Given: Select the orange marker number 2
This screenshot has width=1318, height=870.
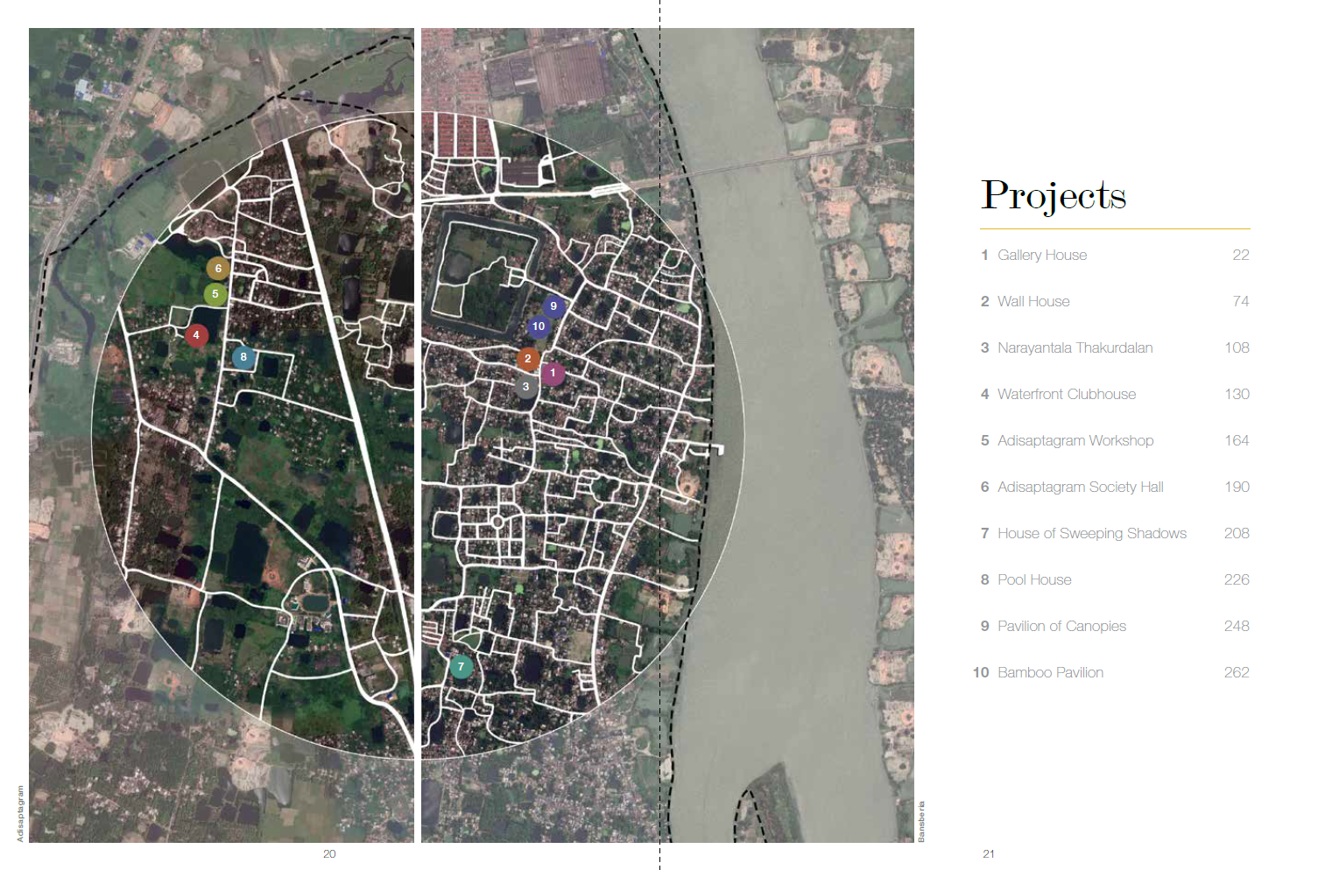Looking at the screenshot, I should click(528, 359).
